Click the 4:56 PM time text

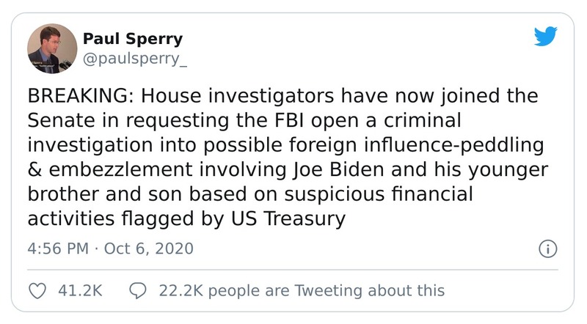tap(58, 248)
